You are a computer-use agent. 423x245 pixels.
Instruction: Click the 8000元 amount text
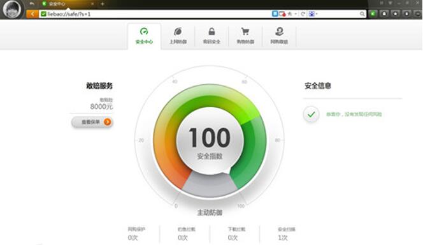(101, 107)
